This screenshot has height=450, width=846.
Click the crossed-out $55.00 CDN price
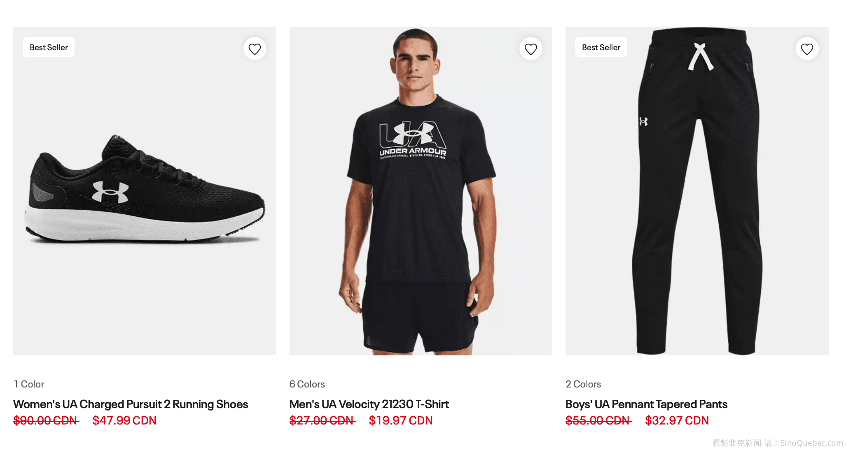[x=598, y=420]
